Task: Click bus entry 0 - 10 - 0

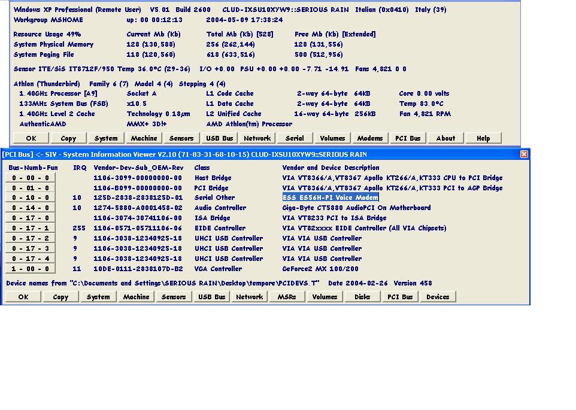Action: click(31, 198)
